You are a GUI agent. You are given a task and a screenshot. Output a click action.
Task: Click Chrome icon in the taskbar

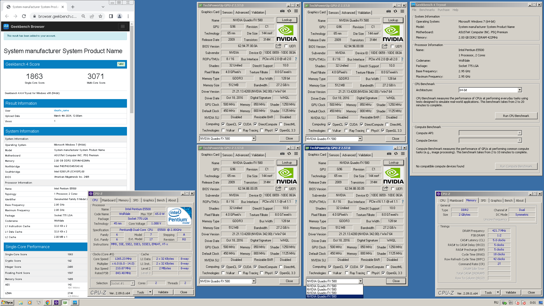pos(48,303)
